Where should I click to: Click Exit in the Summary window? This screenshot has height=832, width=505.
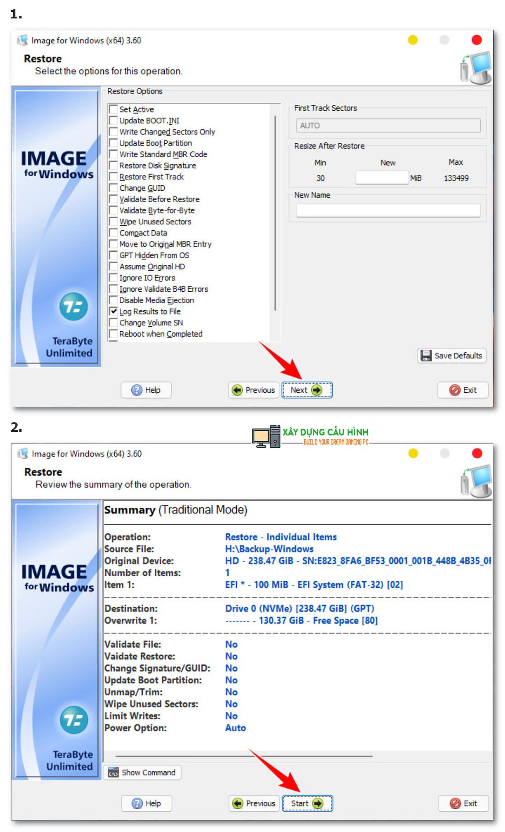pos(463,803)
